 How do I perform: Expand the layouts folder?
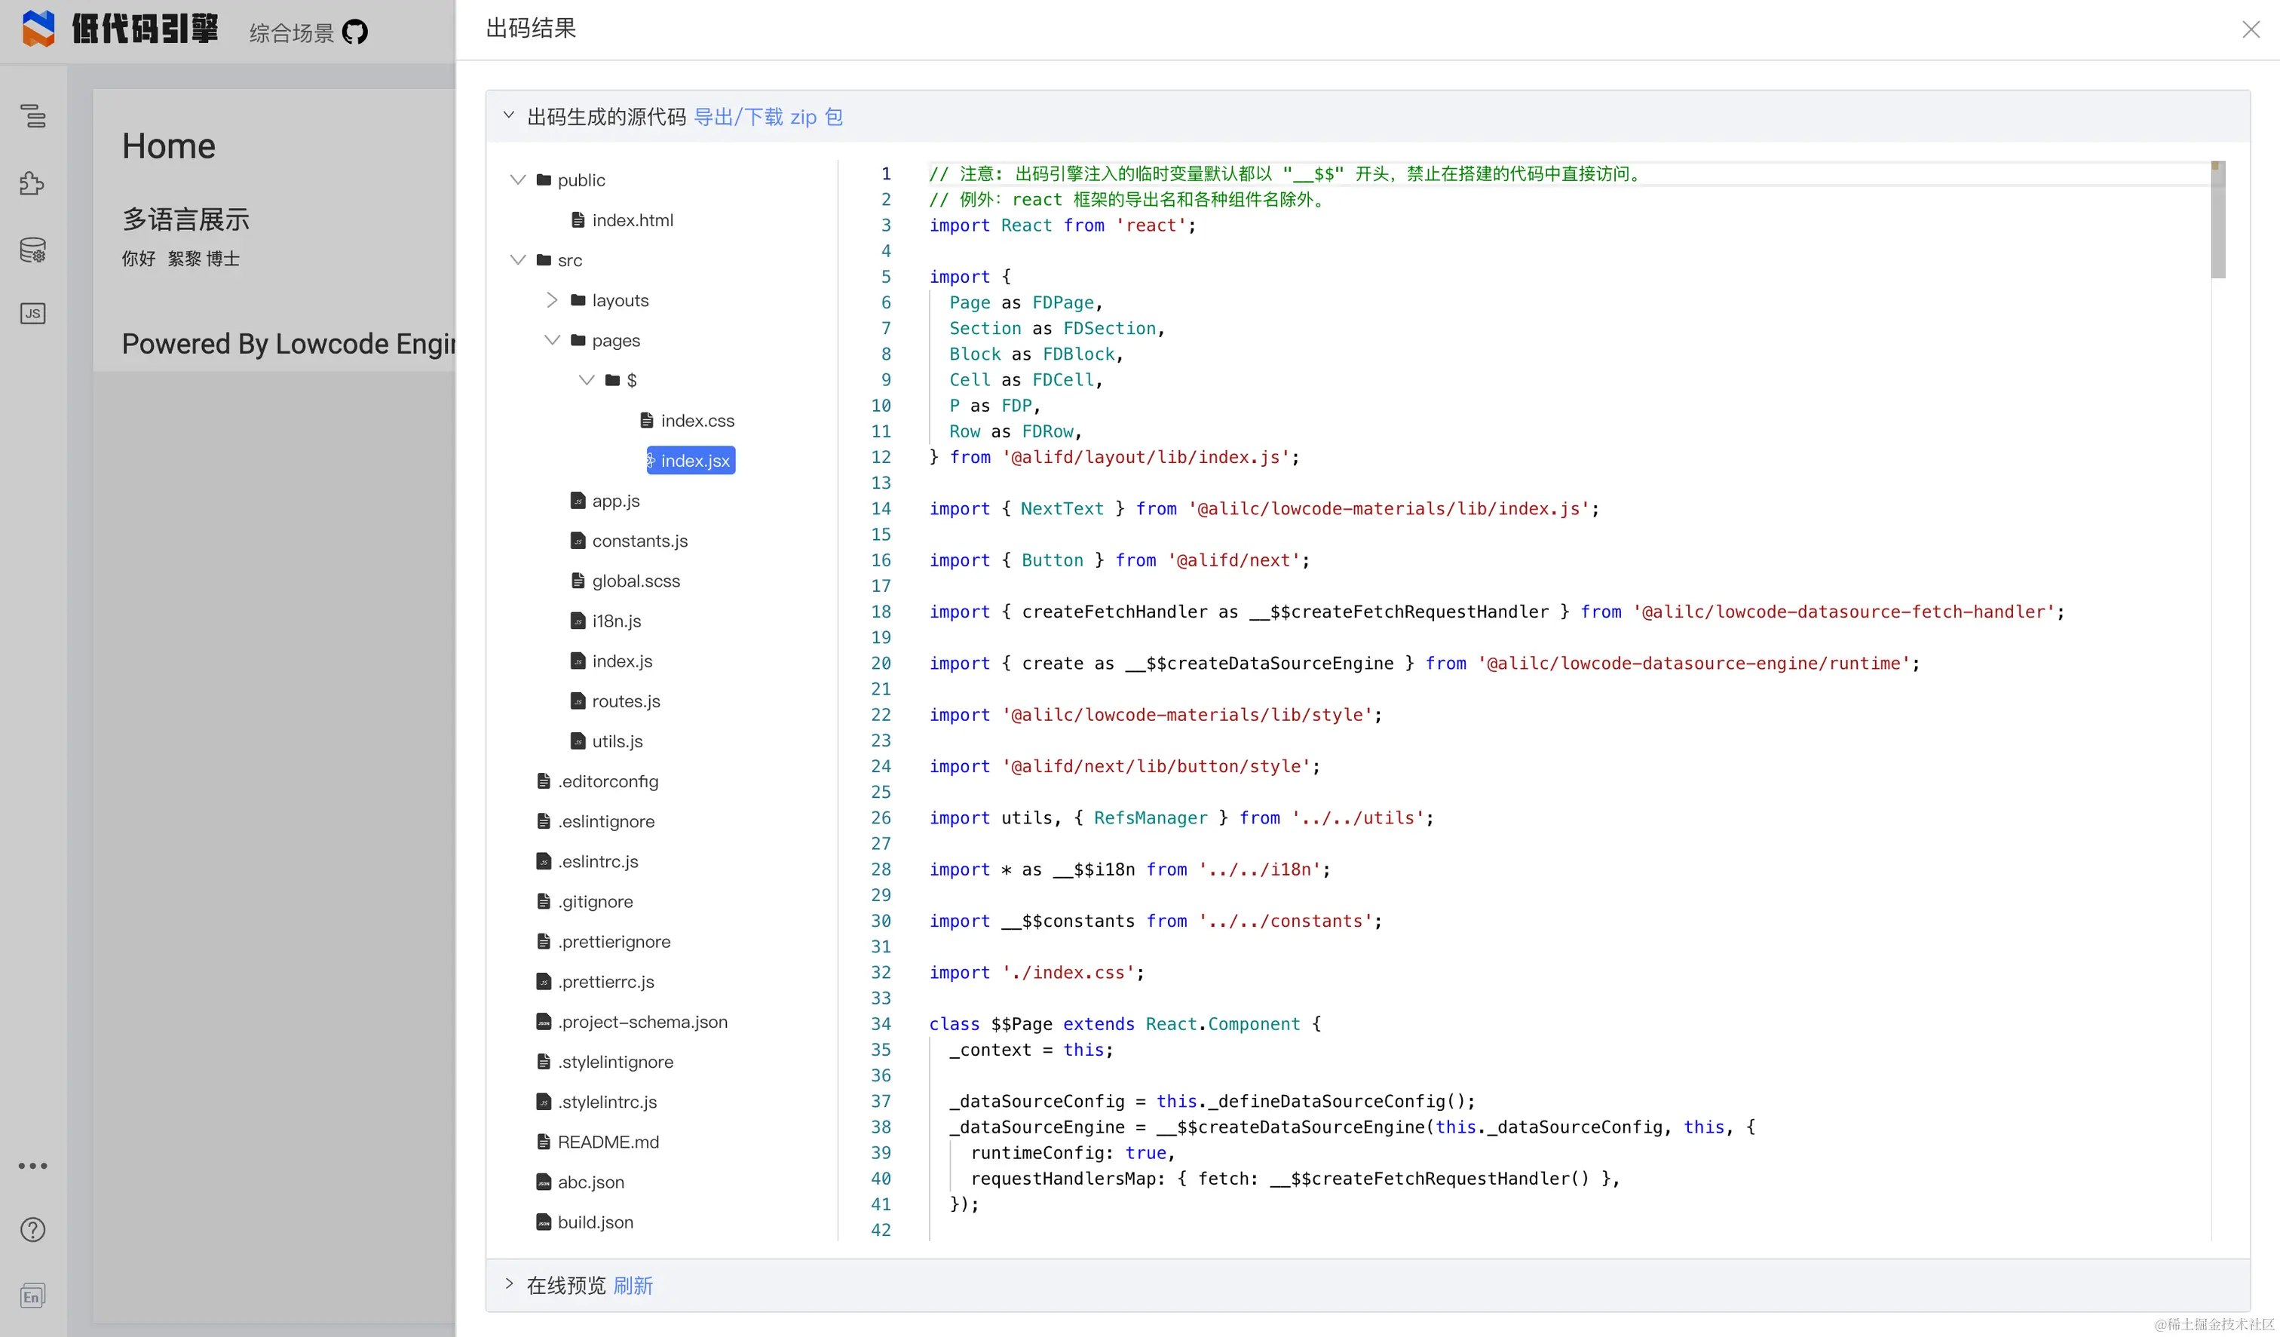pyautogui.click(x=552, y=299)
